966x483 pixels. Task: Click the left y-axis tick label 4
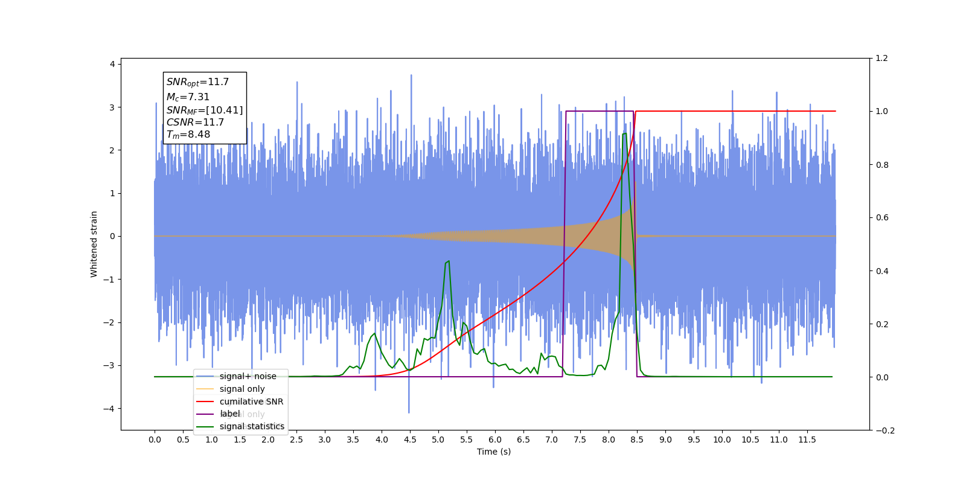(112, 64)
